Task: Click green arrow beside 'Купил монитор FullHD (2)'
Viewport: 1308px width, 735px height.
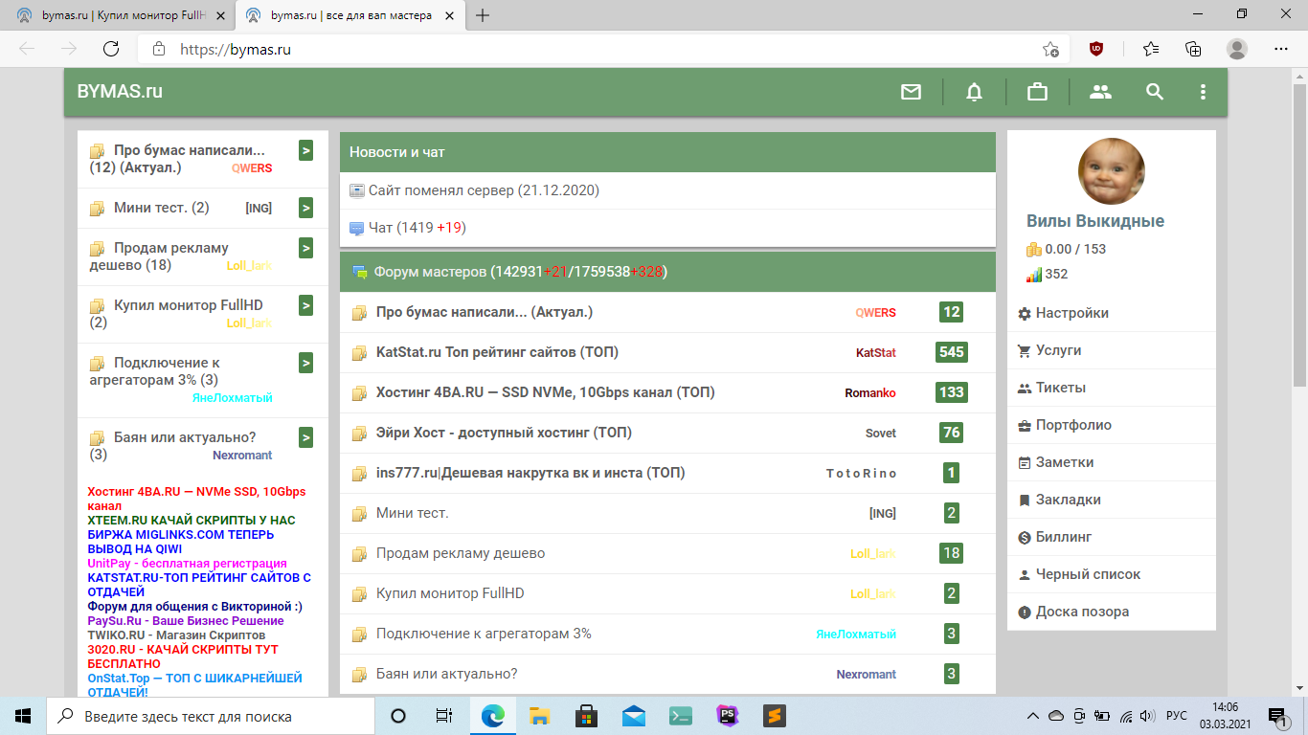Action: tap(306, 305)
